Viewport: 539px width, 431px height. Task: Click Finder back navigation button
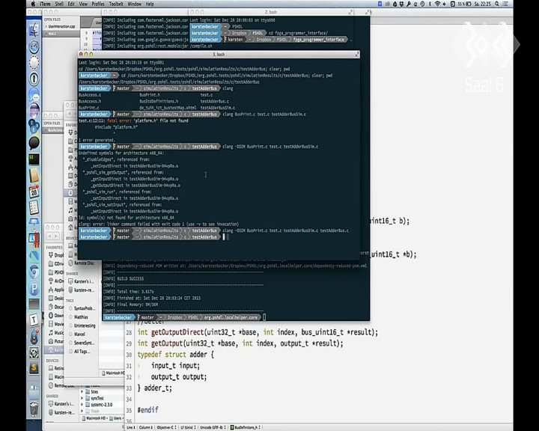coord(49,236)
